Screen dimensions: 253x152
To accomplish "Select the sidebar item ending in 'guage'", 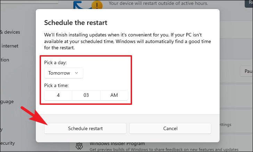I will [7, 102].
